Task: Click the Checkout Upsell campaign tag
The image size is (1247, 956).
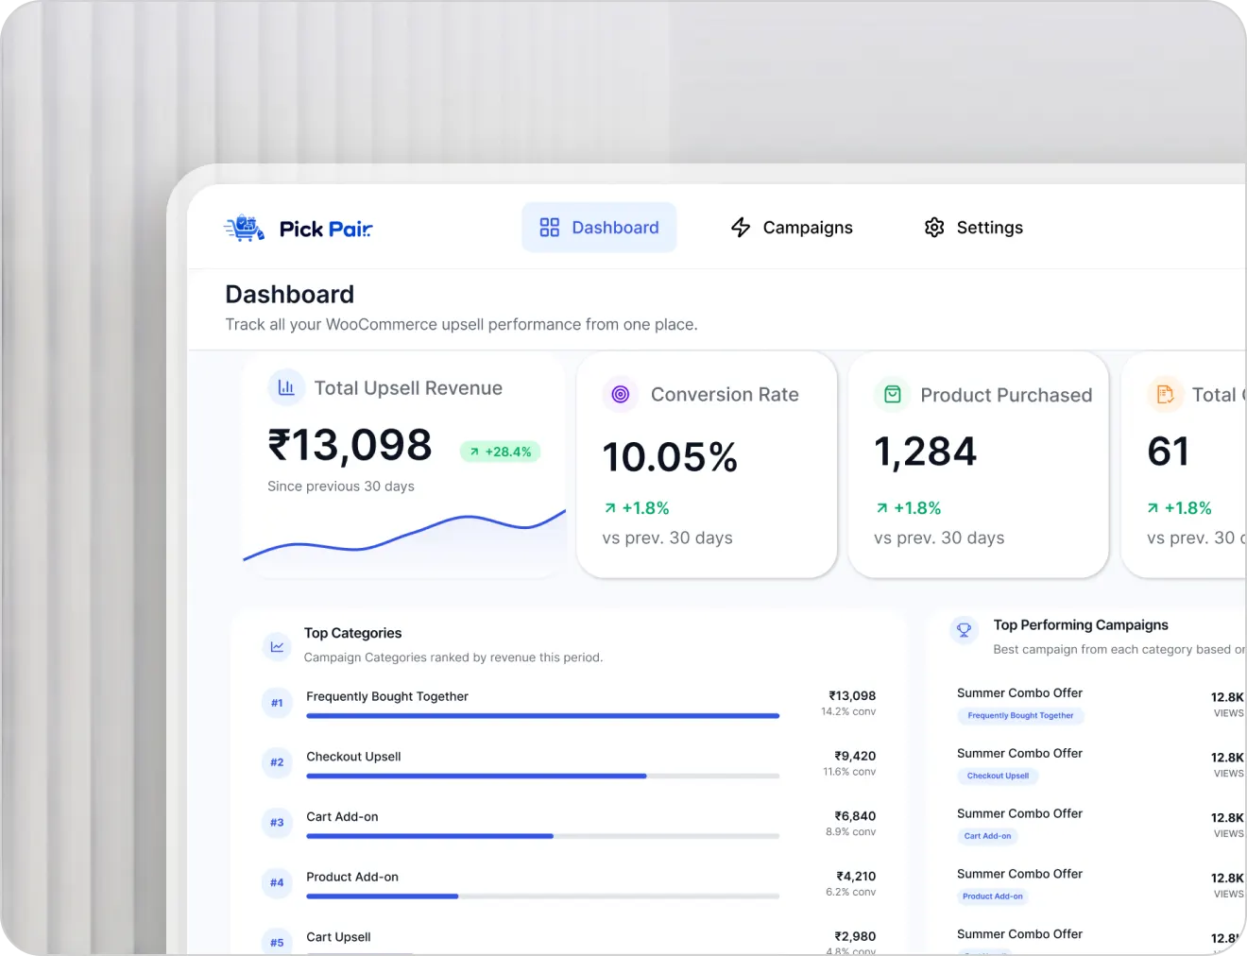Action: 998,777
